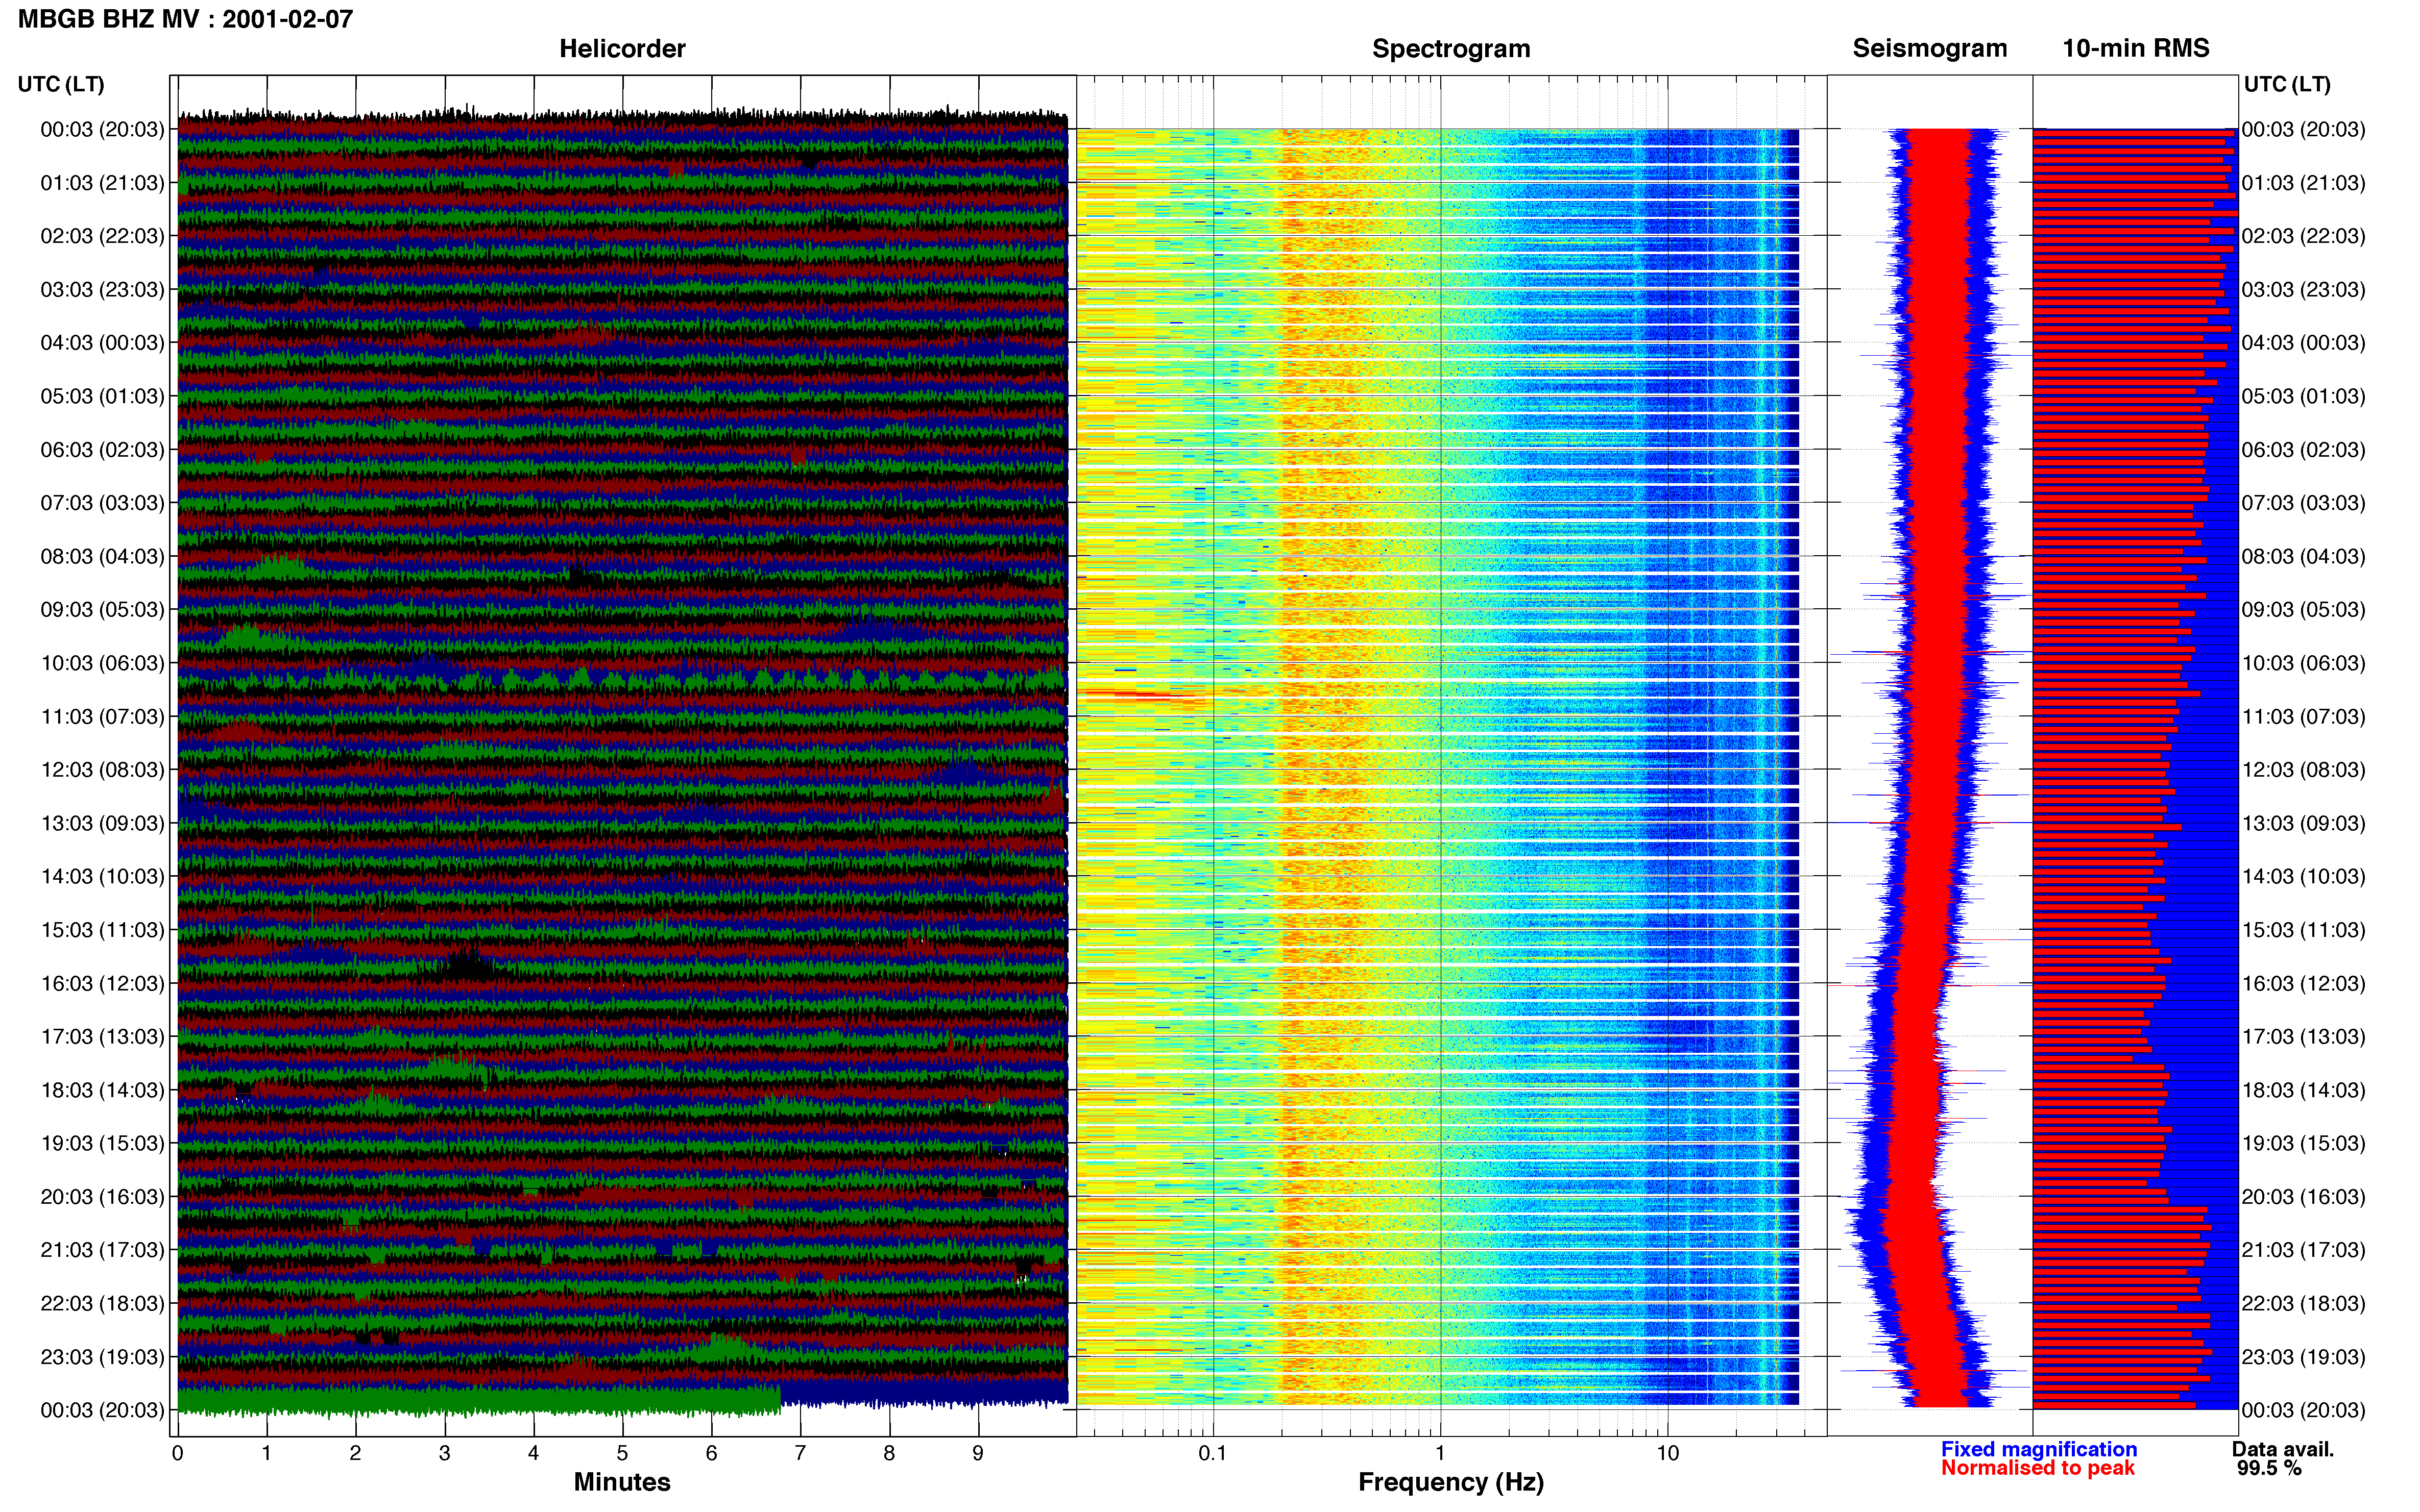Screen dimensions: 2420x1512
Task: Click left time label '16:03 (12:03)'
Action: coord(102,983)
